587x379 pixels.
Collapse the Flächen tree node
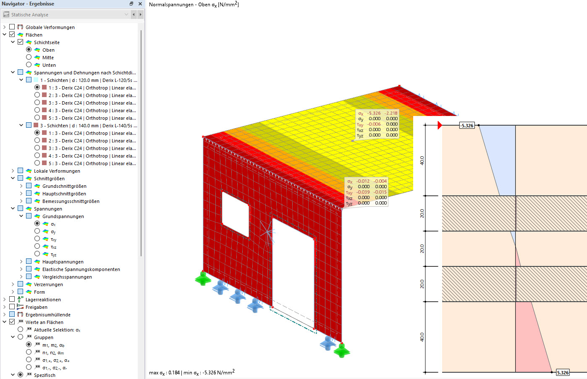[x=5, y=34]
